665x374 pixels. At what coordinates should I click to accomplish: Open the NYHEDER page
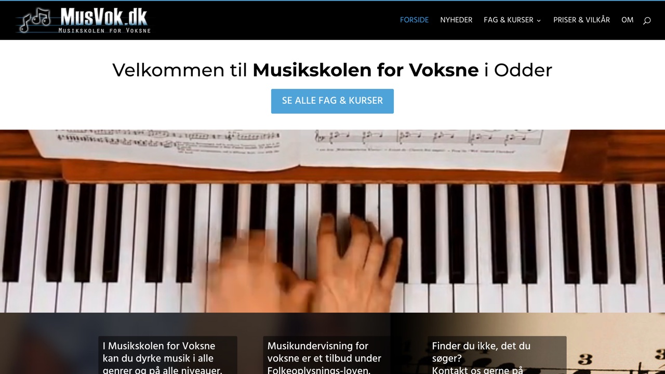[456, 20]
